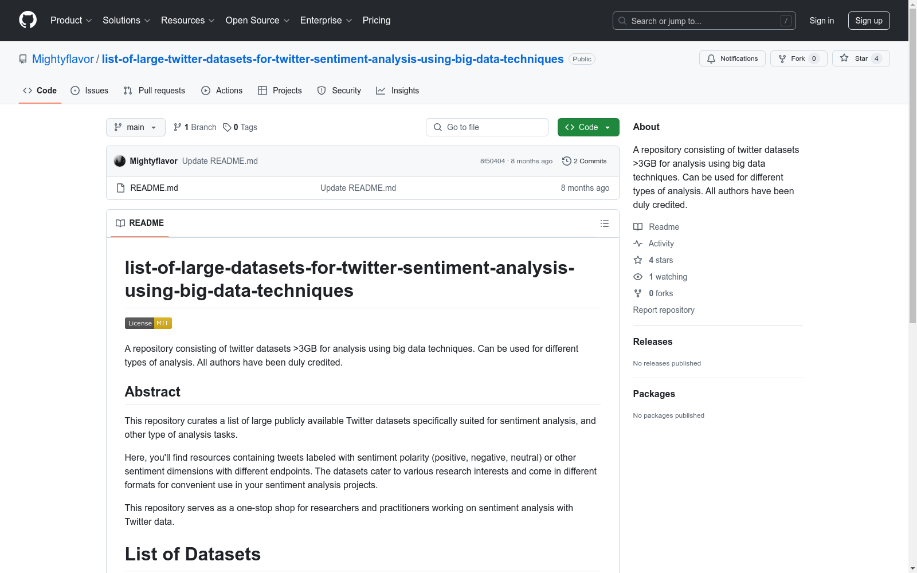View the 1 watching link
Screen dimensions: 917x573
click(660, 277)
